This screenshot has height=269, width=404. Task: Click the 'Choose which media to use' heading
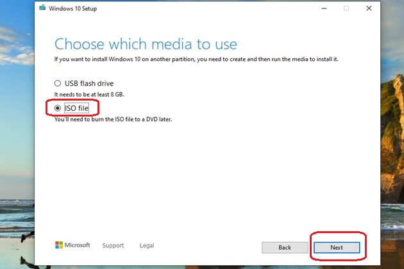pos(146,44)
